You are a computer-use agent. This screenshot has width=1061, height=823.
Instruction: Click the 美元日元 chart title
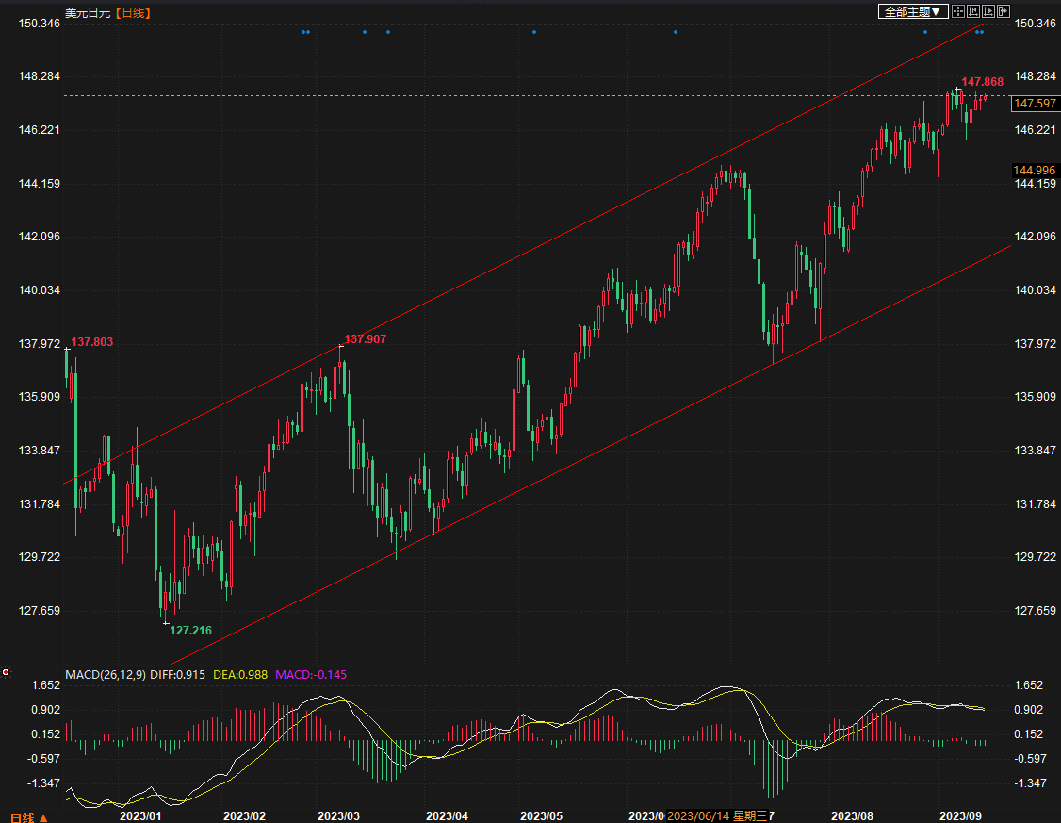(x=88, y=13)
